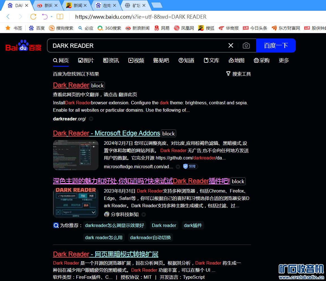
Task: Click suggestion dark插件
Action: coord(193,225)
